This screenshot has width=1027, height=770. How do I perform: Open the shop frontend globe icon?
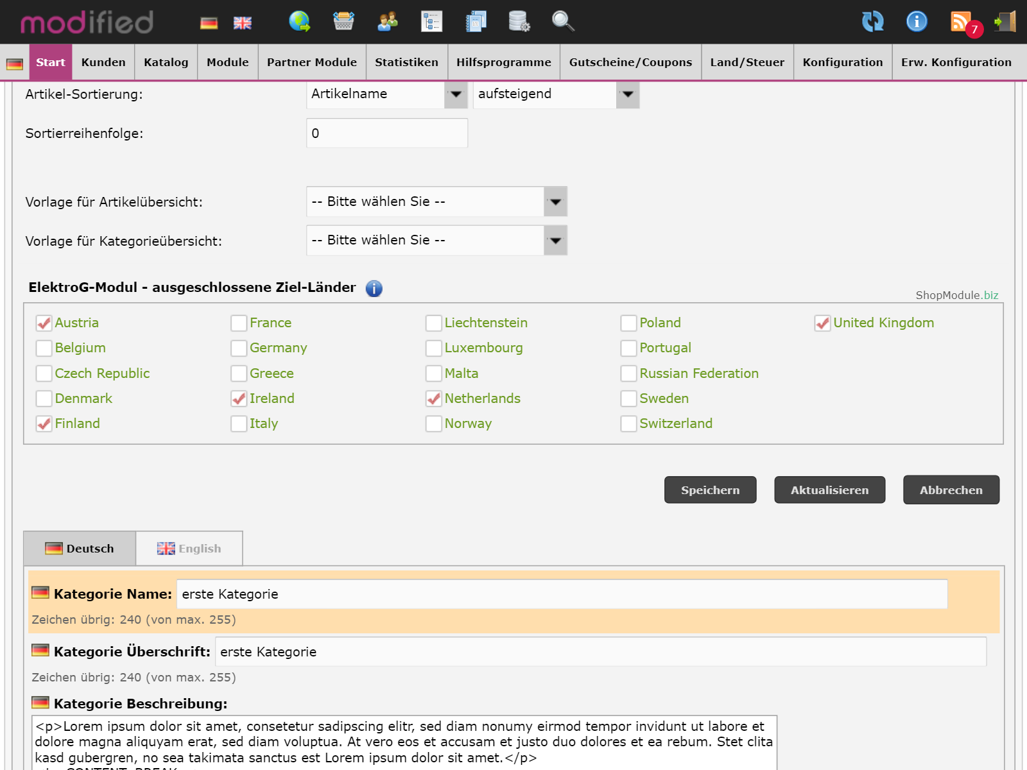click(299, 22)
